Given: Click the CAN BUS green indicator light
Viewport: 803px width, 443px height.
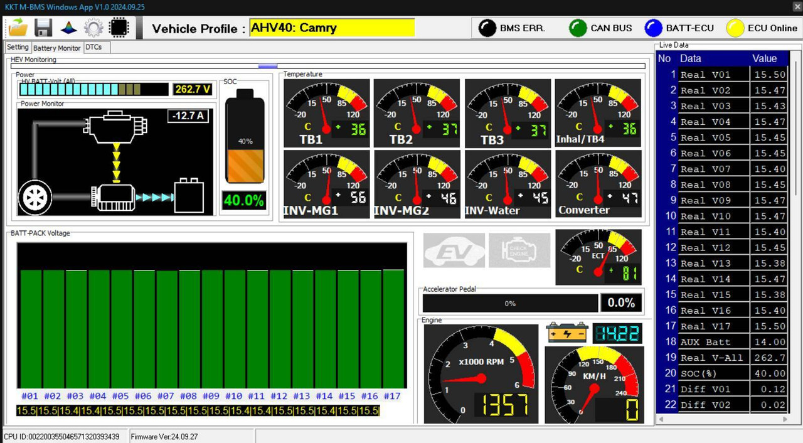Looking at the screenshot, I should coord(578,28).
